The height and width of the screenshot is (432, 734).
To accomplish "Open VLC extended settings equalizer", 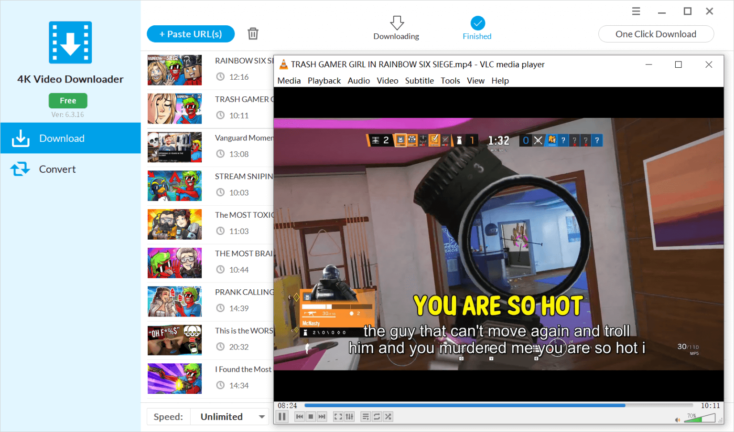I will [349, 416].
